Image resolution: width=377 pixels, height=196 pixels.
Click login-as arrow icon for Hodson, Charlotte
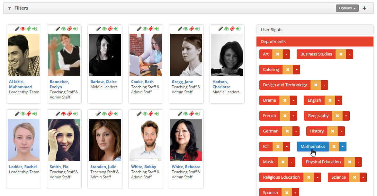point(238,29)
